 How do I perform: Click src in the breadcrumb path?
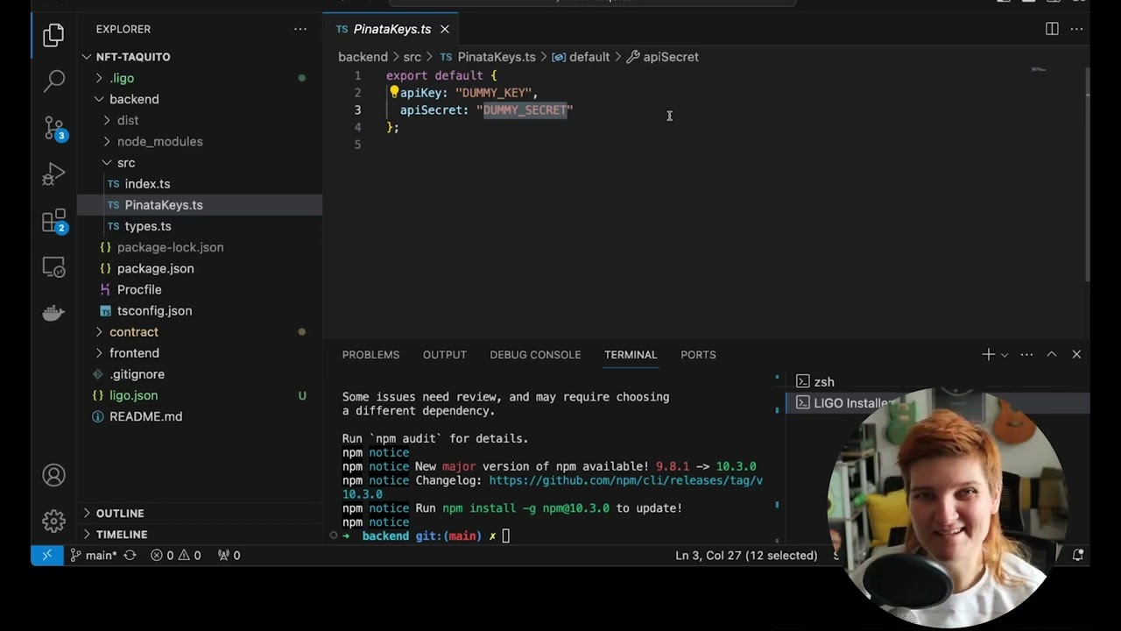(412, 57)
